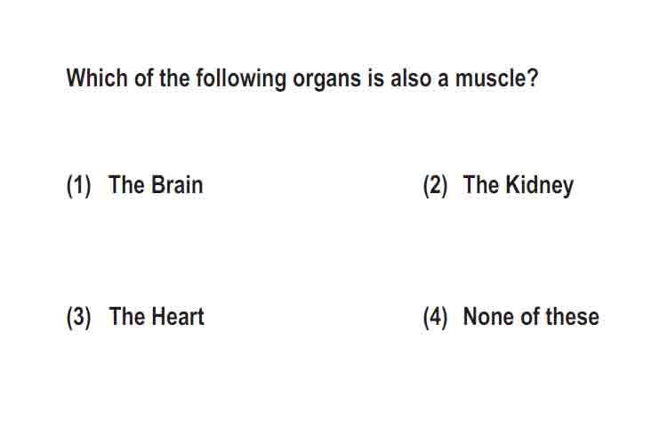Image resolution: width=667 pixels, height=445 pixels.
Task: Click the word these in option four
Action: point(573,317)
